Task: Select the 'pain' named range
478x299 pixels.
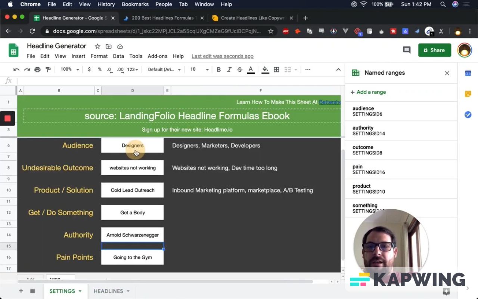Action: (x=401, y=170)
